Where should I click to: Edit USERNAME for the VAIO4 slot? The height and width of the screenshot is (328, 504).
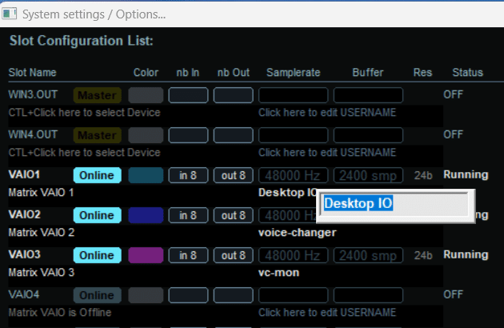click(x=327, y=313)
